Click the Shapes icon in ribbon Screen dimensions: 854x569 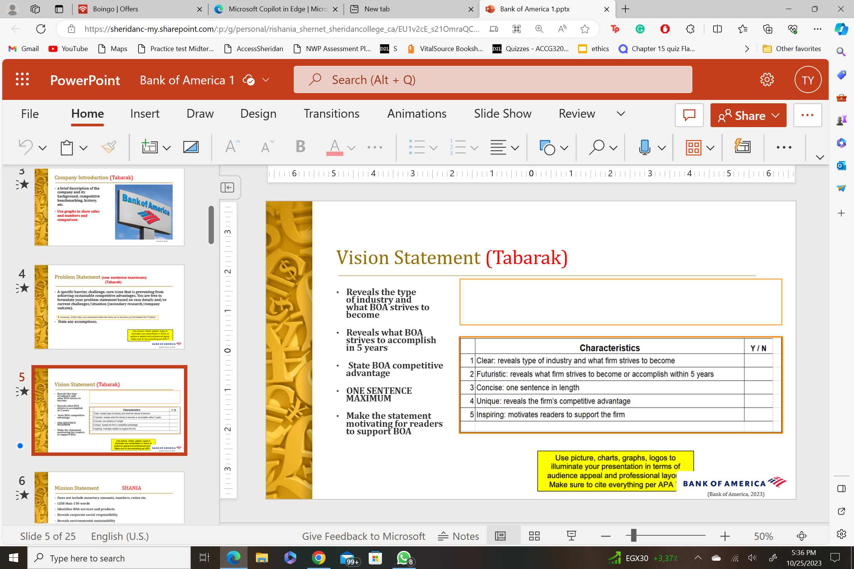pos(547,147)
